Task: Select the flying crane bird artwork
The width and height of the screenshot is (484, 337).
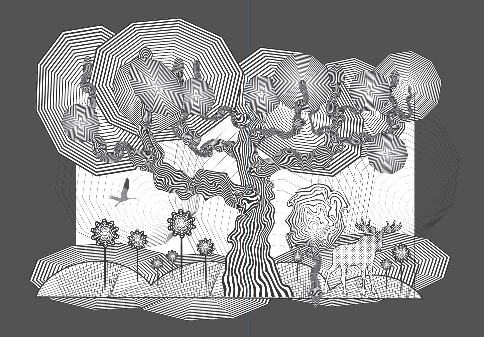Action: (x=123, y=193)
